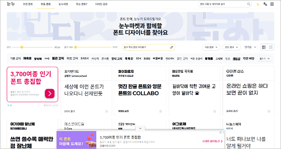
Task: Open the 폰트 형태 dropdown
Action: 231,47
